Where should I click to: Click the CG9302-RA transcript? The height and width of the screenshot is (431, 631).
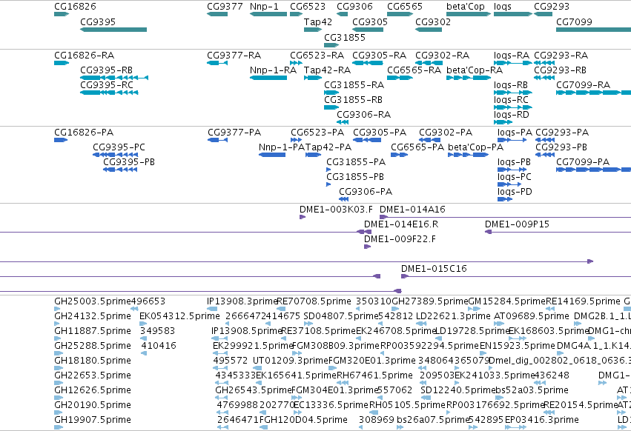pyautogui.click(x=429, y=63)
